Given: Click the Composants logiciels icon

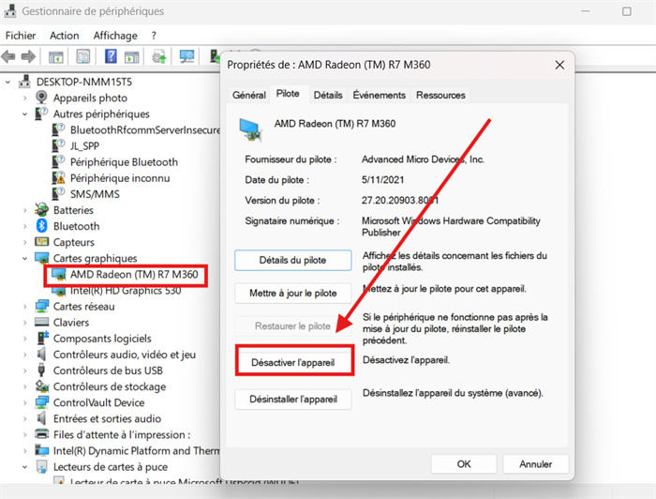Looking at the screenshot, I should click(42, 339).
